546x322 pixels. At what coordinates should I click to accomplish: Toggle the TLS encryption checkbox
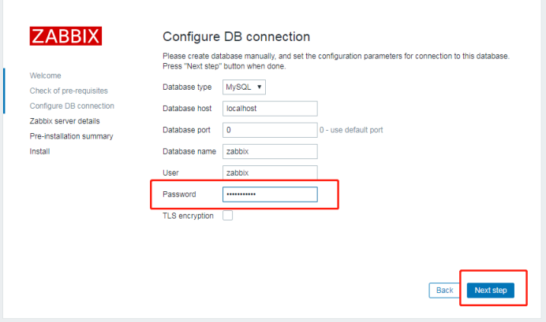228,216
